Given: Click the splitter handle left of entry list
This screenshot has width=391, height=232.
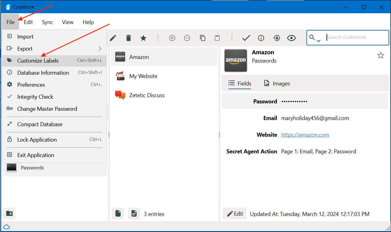Looking at the screenshot, I should [x=109, y=135].
